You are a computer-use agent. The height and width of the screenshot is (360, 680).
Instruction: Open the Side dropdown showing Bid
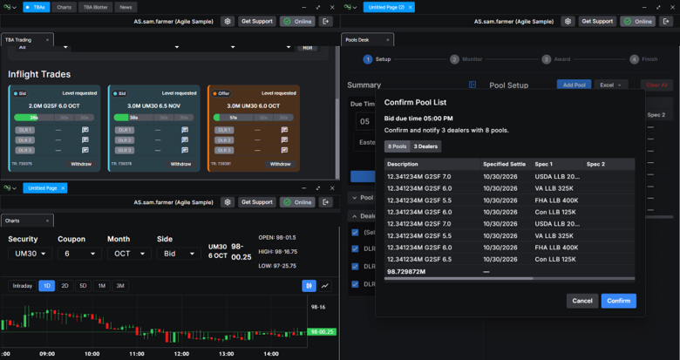[x=179, y=254]
